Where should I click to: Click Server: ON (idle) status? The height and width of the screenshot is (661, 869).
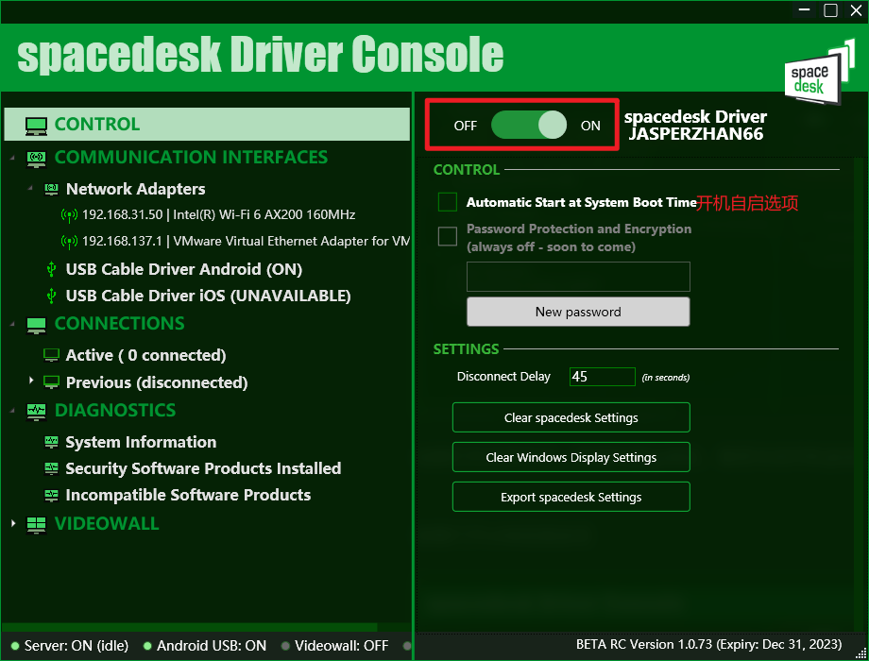coord(77,646)
